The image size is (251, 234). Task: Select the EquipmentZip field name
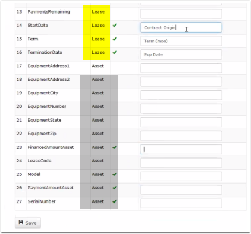[42, 134]
